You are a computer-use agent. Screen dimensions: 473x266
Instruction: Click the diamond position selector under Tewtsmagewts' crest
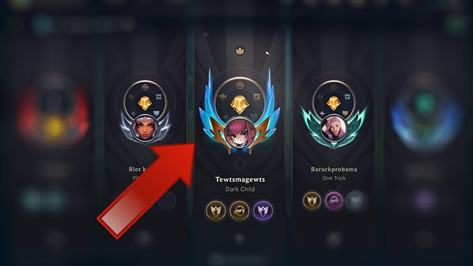coord(240,164)
